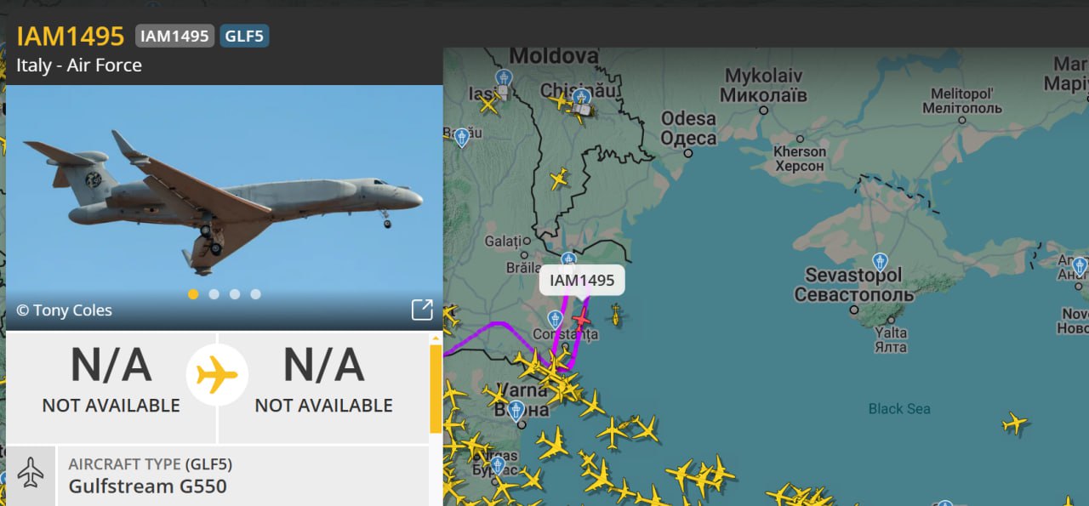Select the Chișinău airport pin
Screen dimensions: 1089x506
point(582,97)
